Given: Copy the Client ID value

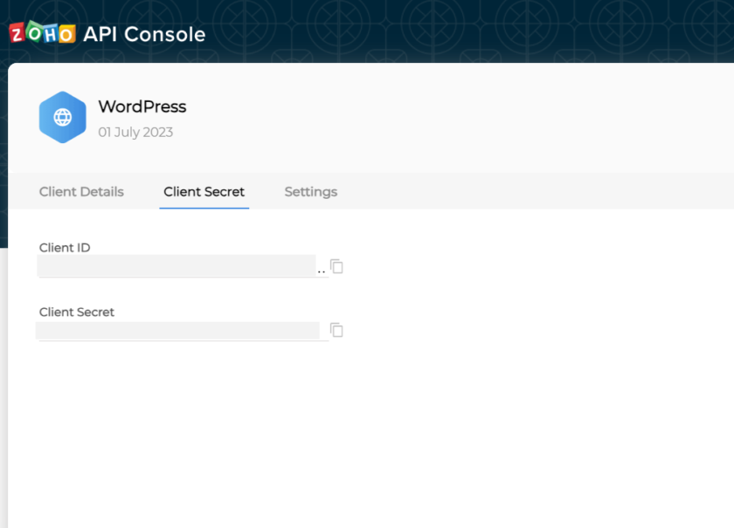Looking at the screenshot, I should point(336,266).
